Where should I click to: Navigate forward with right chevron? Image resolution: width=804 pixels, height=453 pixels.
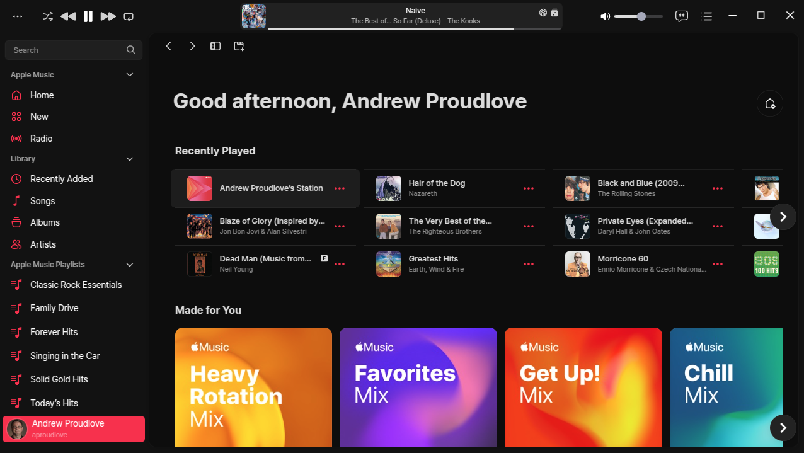pyautogui.click(x=192, y=46)
